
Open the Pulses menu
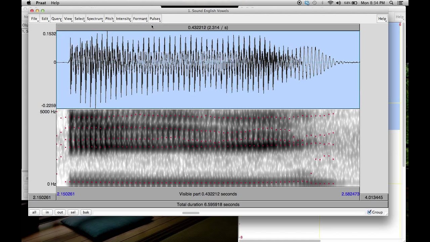tap(155, 19)
